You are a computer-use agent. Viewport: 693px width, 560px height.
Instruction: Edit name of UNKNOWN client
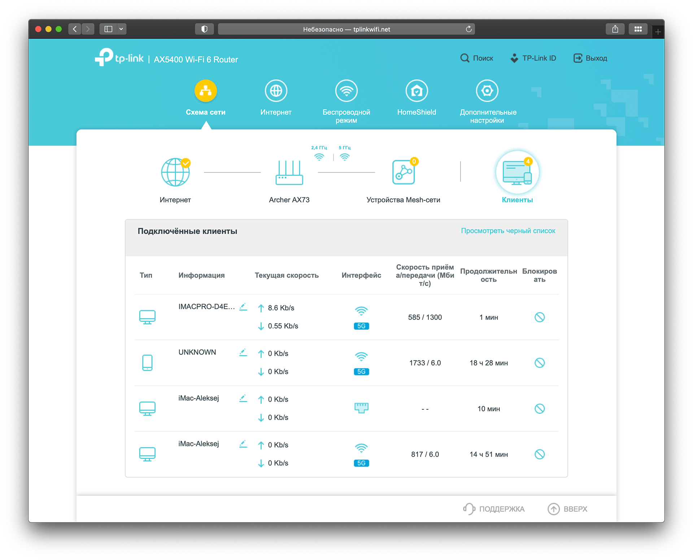(x=243, y=353)
